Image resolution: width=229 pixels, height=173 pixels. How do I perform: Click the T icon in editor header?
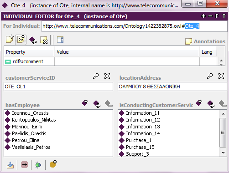click(224, 16)
